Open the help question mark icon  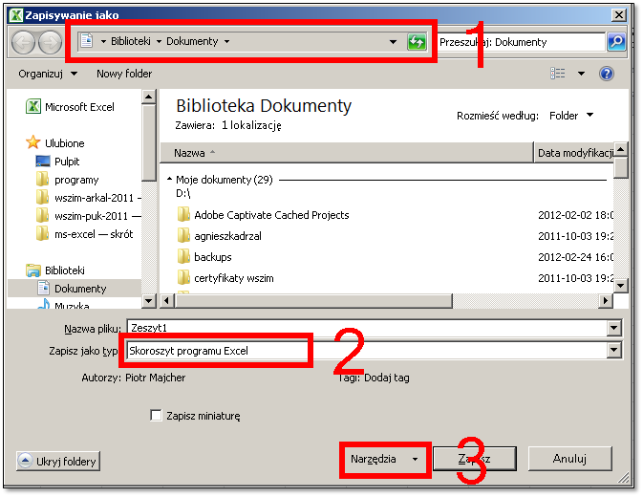point(606,74)
